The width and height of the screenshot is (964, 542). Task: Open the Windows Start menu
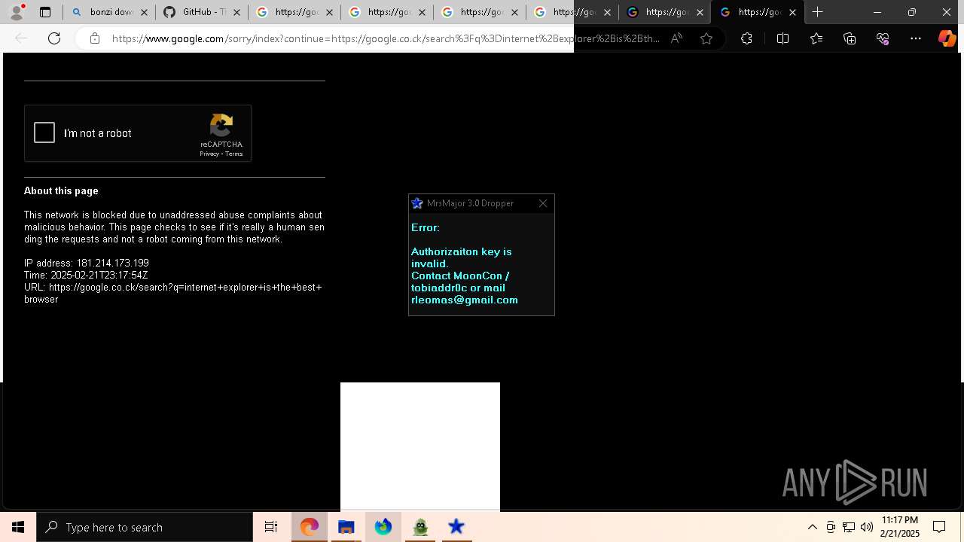point(18,527)
